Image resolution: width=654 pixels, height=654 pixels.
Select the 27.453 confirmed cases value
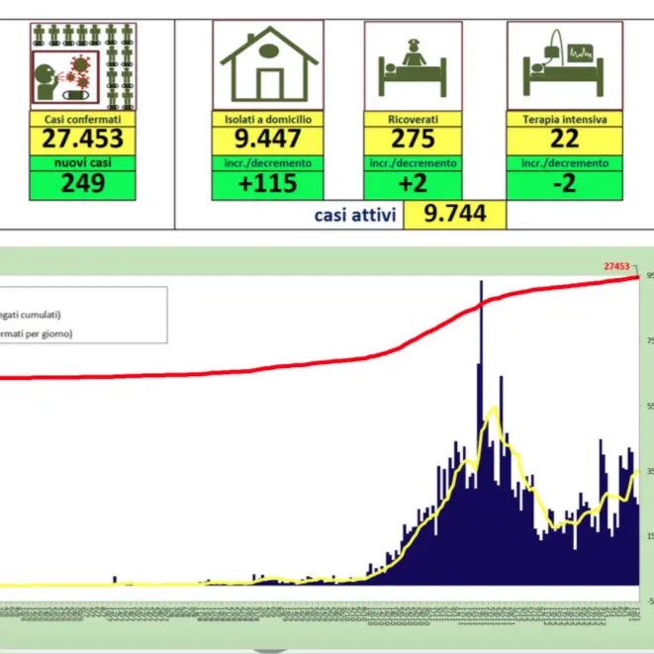(x=84, y=139)
